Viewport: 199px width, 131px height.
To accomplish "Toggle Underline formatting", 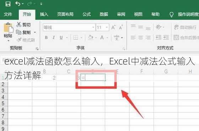I will [61, 38].
